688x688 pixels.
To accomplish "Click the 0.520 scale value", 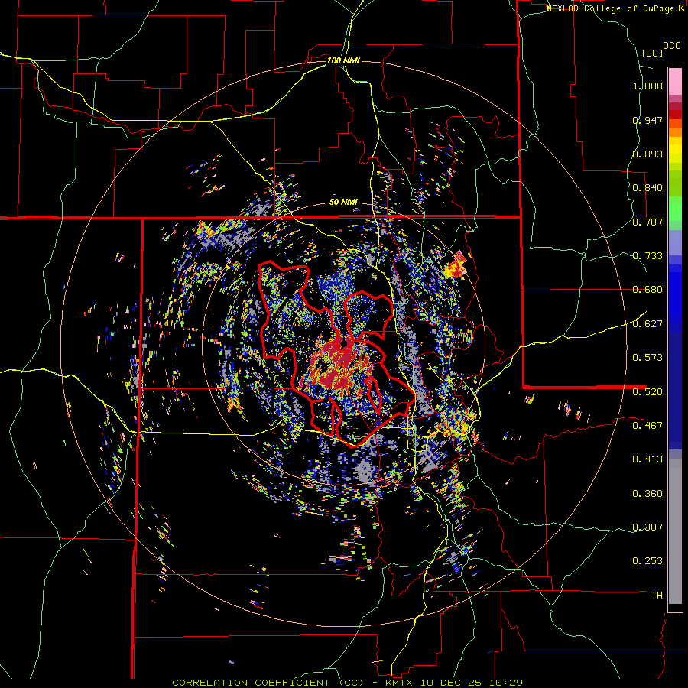I will point(647,391).
